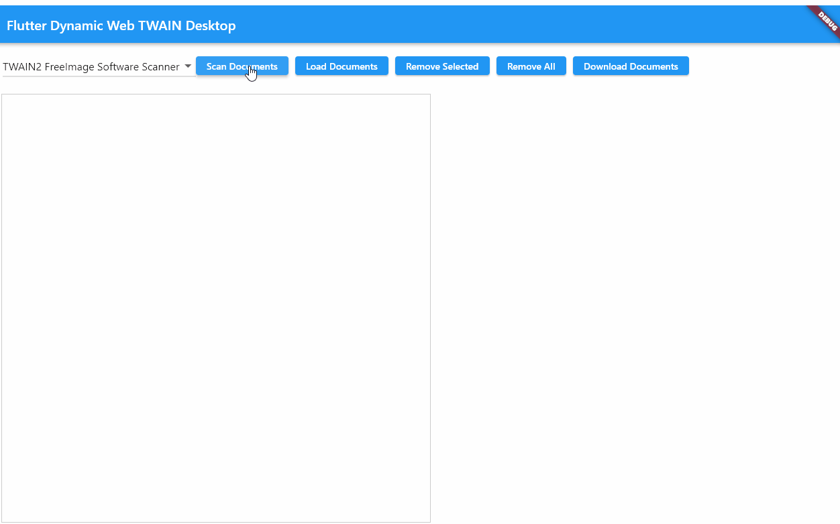The height and width of the screenshot is (524, 840).
Task: Expand the scanner source dropdown arrow
Action: click(188, 66)
